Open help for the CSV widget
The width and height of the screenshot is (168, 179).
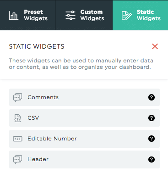(152, 118)
